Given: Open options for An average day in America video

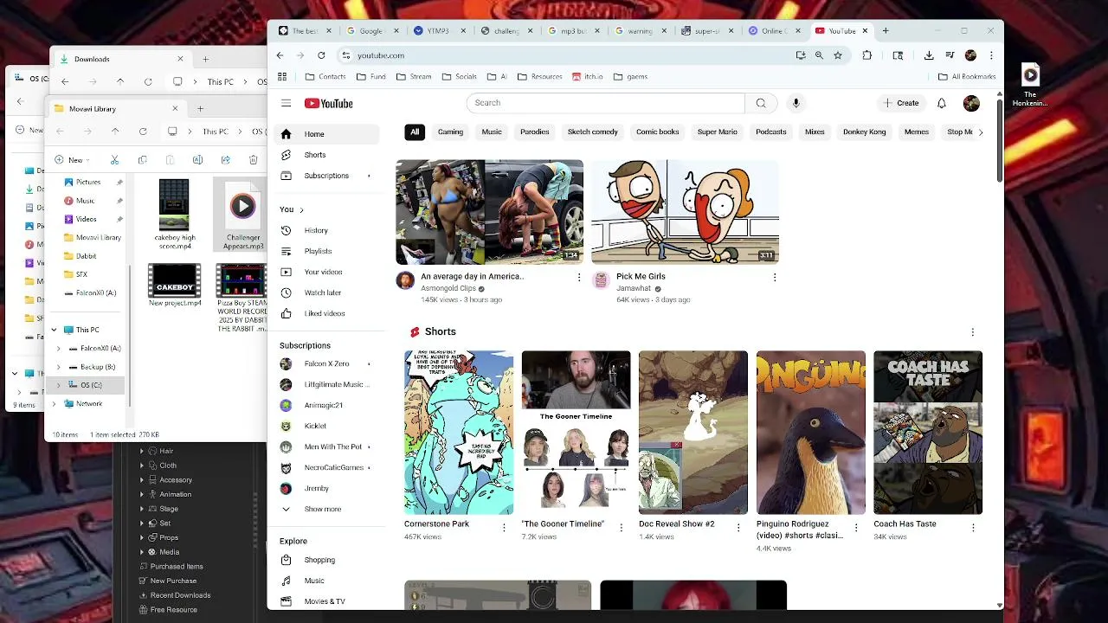Looking at the screenshot, I should (x=579, y=277).
